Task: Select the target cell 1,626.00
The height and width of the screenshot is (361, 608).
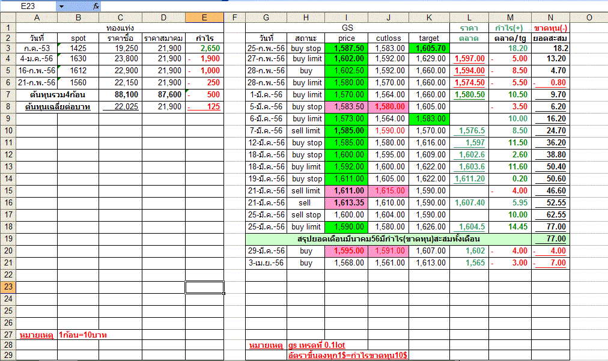Action: 429,227
